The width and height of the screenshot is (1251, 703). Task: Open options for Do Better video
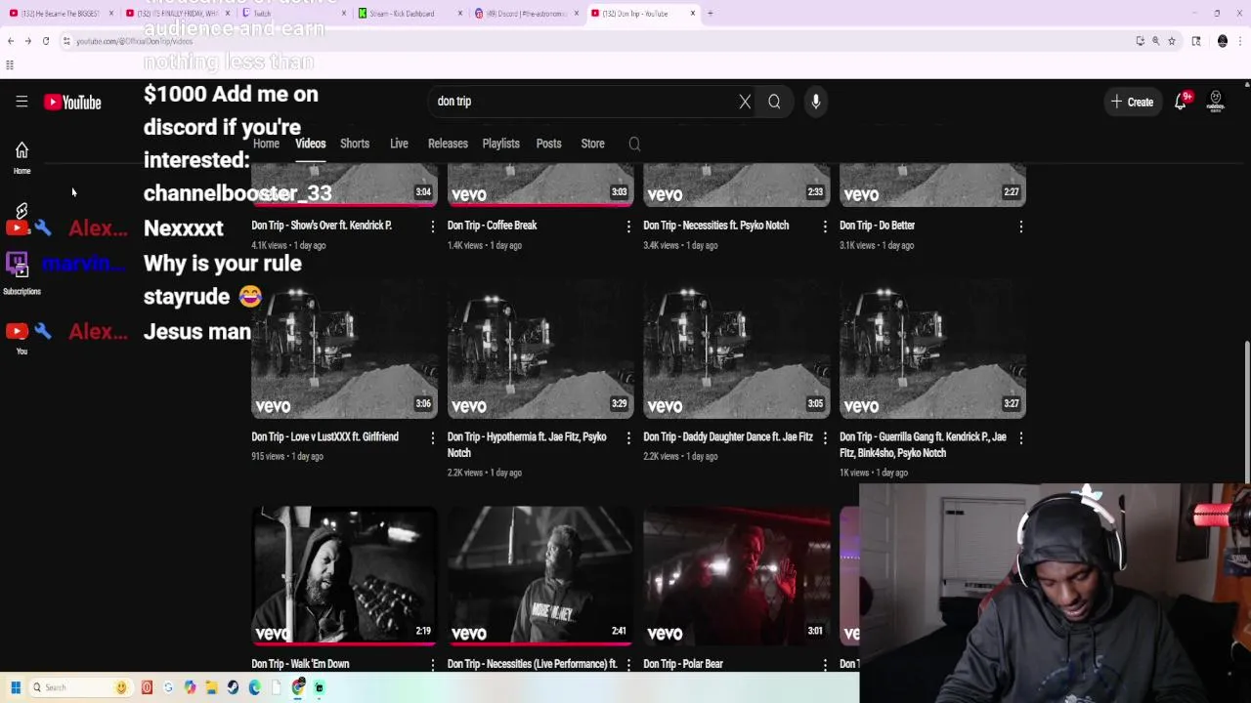click(x=1021, y=227)
